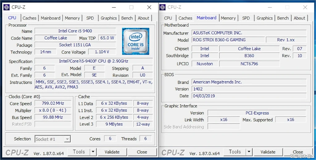Switch to Mainboard tab in left window
Image resolution: width=316 pixels, height=160 pixels.
pos(51,18)
